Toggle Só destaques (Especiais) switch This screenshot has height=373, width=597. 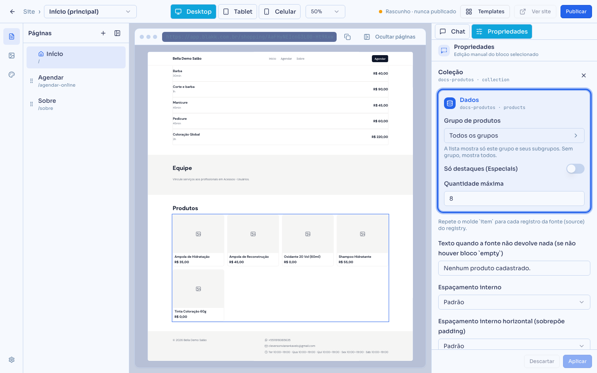[x=575, y=169]
